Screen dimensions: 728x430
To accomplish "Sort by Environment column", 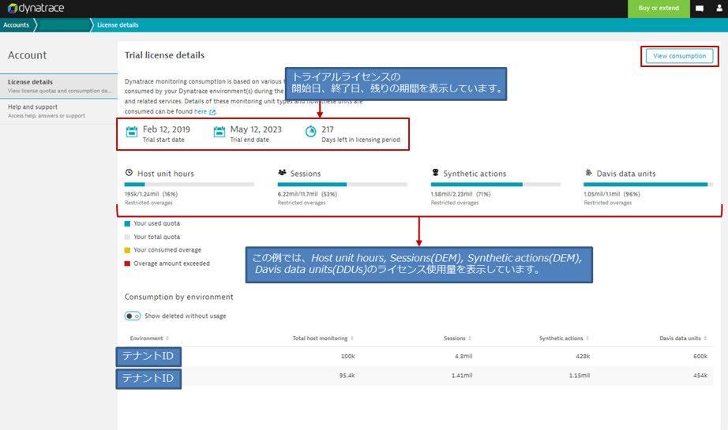I will pyautogui.click(x=149, y=338).
